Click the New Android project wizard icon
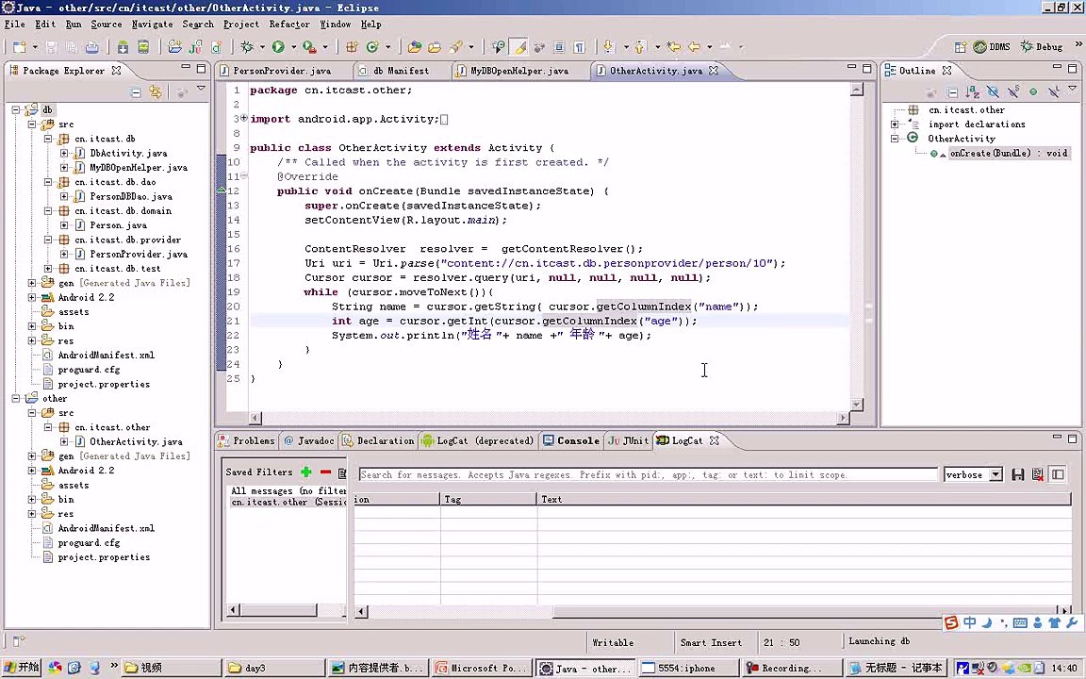1086x679 pixels. [174, 47]
